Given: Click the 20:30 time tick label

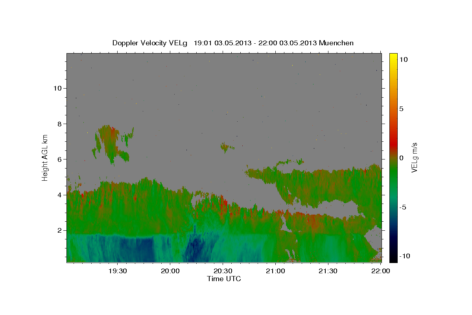Looking at the screenshot, I should click(223, 271).
